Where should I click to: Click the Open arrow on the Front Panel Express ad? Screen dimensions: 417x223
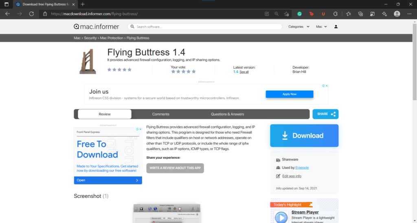[137, 180]
